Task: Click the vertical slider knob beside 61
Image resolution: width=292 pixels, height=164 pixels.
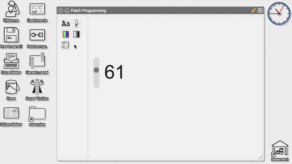Action: click(x=96, y=70)
